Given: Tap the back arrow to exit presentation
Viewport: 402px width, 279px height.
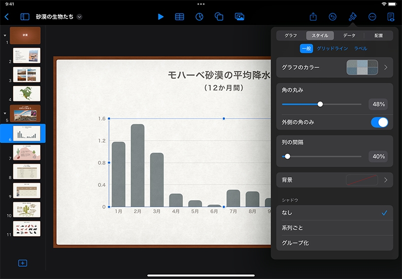Looking at the screenshot, I should [x=6, y=17].
